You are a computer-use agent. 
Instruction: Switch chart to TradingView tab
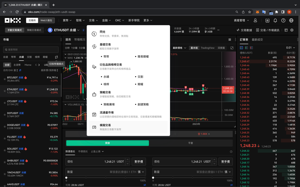click(208, 47)
